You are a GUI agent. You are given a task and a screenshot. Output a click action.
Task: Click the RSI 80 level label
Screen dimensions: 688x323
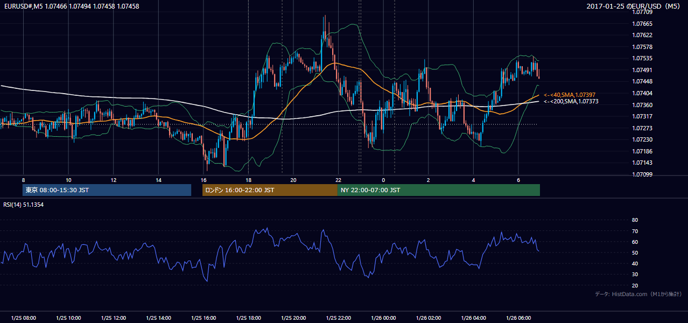[x=635, y=220]
